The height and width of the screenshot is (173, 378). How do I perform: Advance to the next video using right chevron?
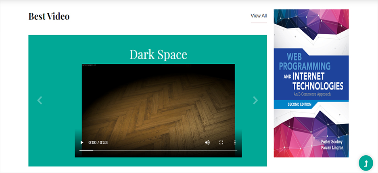pos(255,100)
